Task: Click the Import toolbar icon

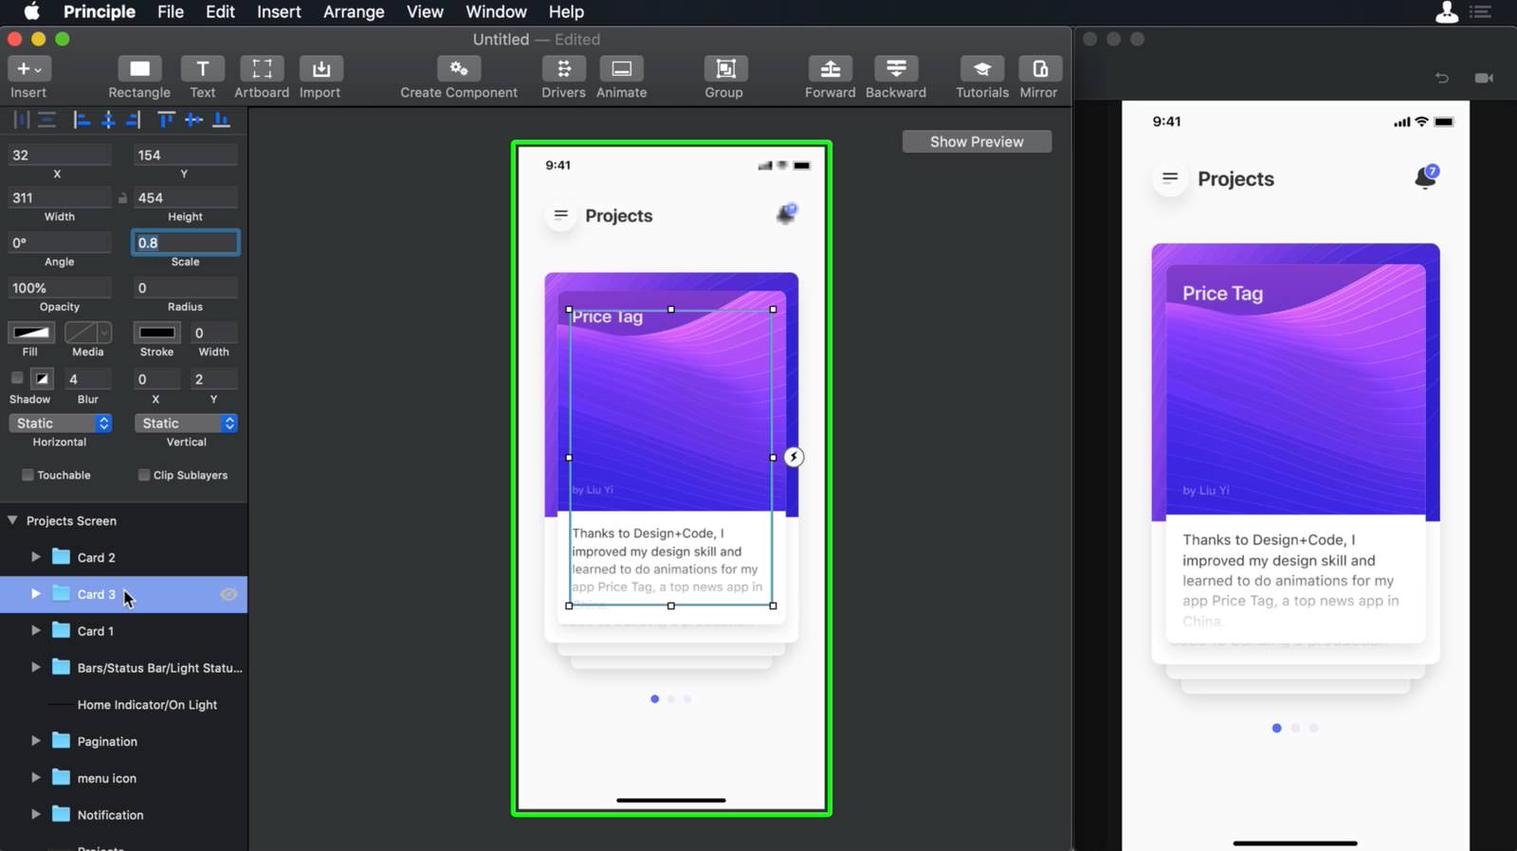Action: coord(320,69)
